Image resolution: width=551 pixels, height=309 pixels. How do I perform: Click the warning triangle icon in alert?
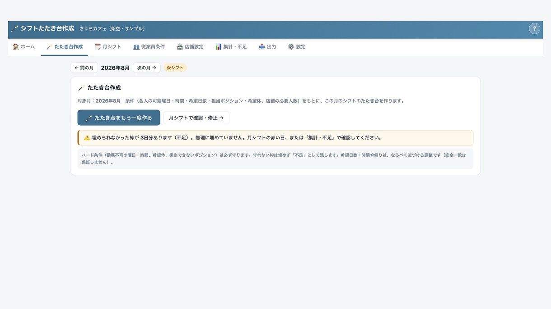(87, 138)
